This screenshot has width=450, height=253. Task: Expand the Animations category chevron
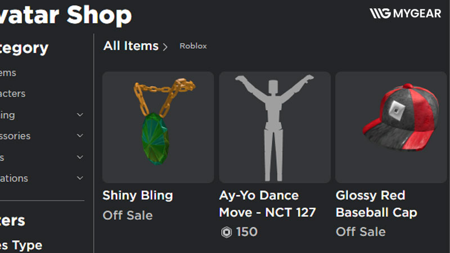pos(80,178)
